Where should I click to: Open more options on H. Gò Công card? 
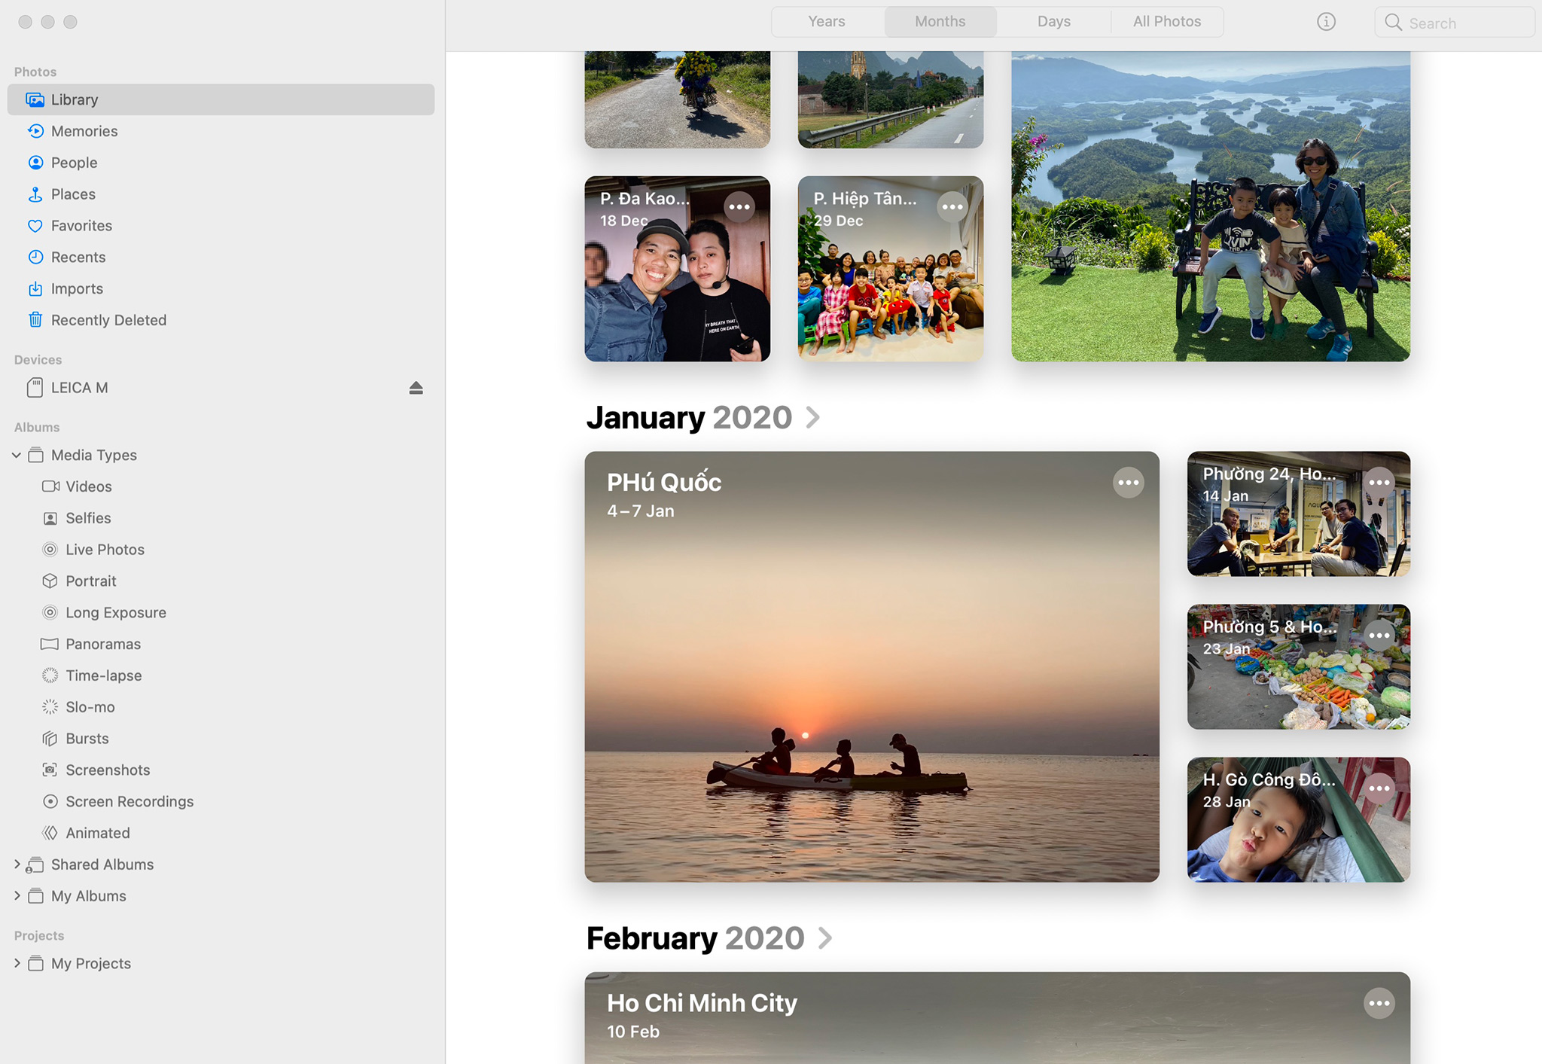[x=1379, y=788]
